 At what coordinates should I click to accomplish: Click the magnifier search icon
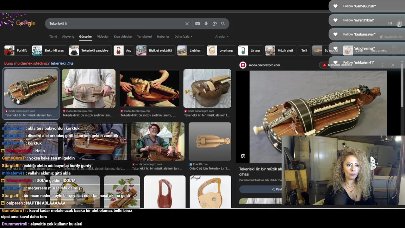tap(223, 24)
